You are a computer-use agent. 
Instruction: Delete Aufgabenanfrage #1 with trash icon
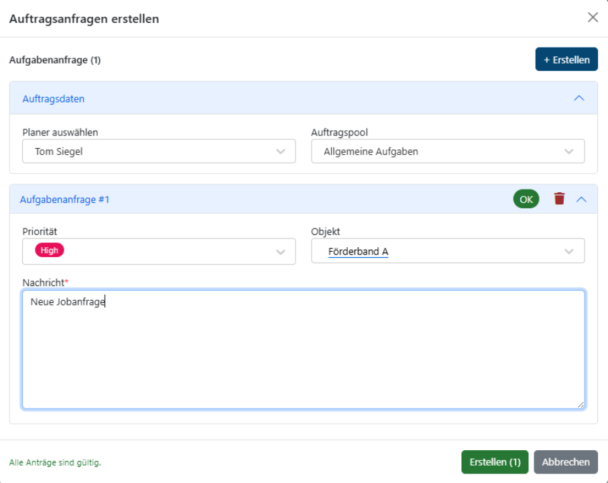pos(559,199)
